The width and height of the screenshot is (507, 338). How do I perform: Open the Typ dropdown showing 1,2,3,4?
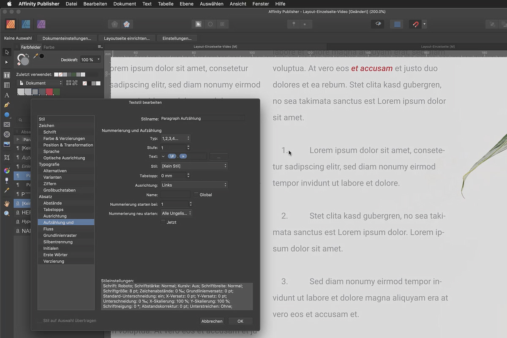click(176, 138)
